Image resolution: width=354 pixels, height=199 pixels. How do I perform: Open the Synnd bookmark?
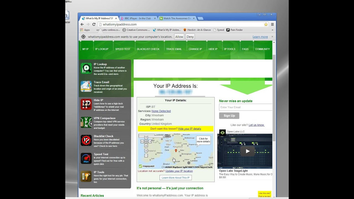pyautogui.click(x=218, y=30)
